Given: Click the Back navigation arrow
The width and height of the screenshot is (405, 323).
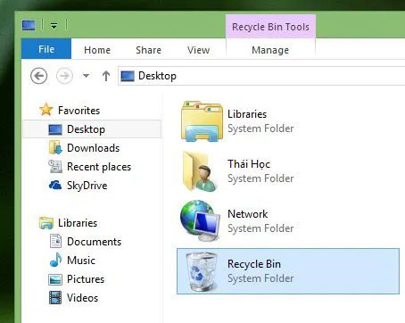Looking at the screenshot, I should tap(39, 76).
